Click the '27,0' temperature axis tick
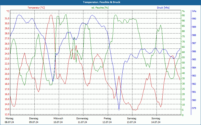 pyautogui.click(x=7, y=38)
